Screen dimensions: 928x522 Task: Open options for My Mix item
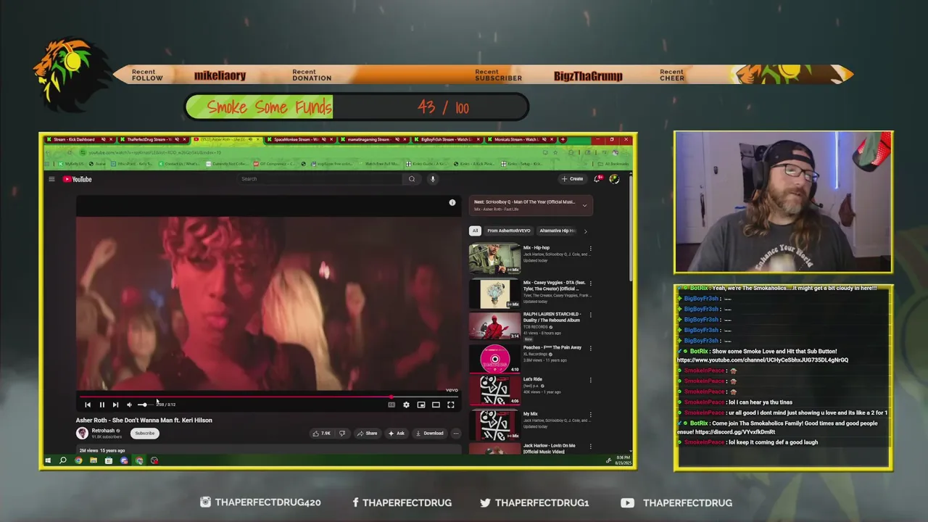(590, 414)
